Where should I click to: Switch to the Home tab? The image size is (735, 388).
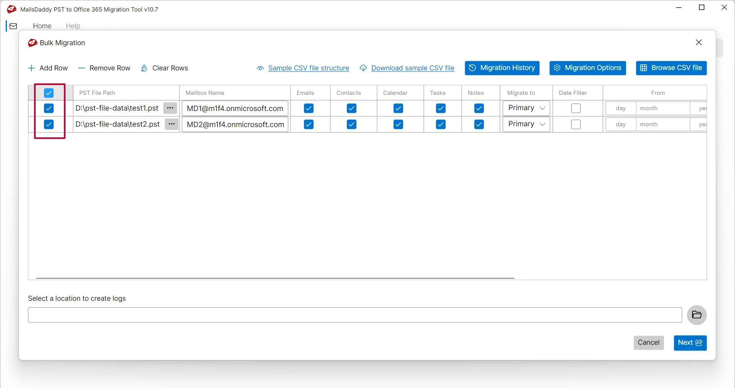click(42, 26)
